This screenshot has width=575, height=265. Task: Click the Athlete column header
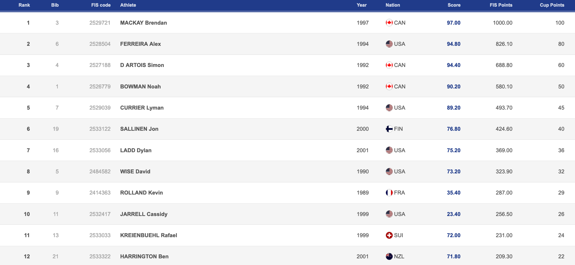click(x=128, y=5)
